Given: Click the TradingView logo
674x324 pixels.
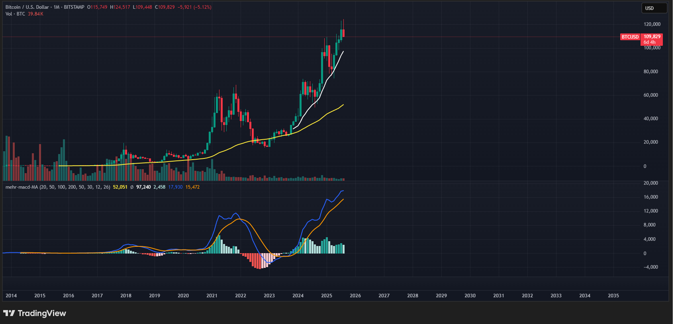Looking at the screenshot, I should point(35,313).
